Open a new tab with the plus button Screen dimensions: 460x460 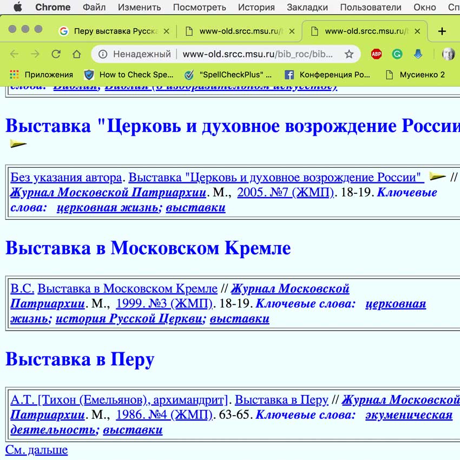pyautogui.click(x=442, y=31)
